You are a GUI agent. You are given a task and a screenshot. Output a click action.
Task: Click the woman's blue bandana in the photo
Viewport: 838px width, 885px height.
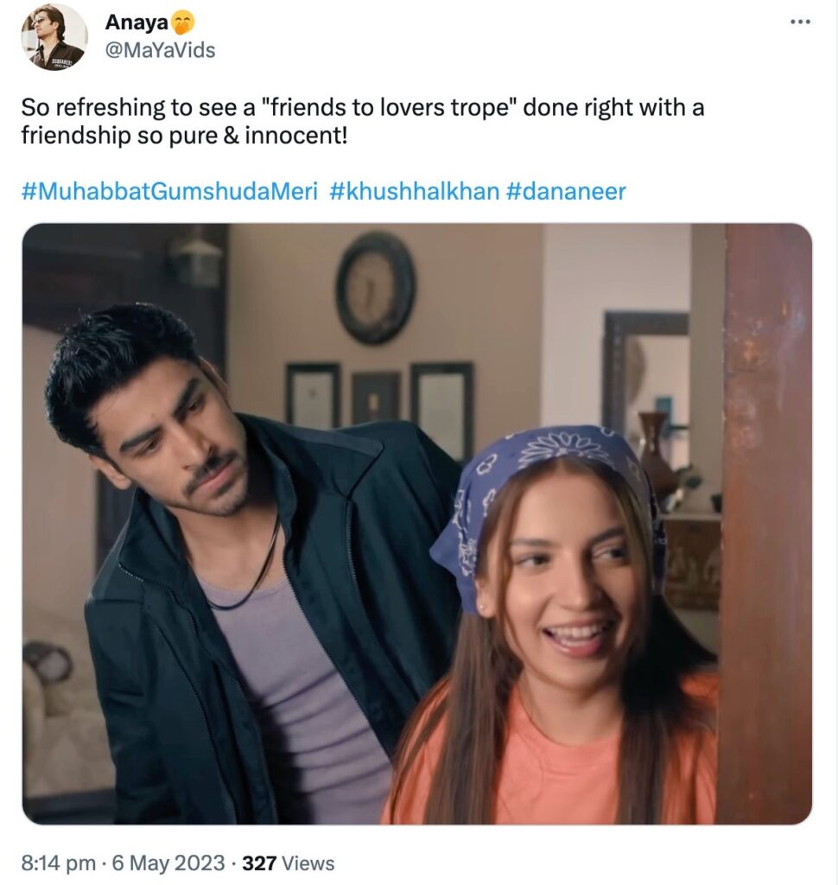542,497
